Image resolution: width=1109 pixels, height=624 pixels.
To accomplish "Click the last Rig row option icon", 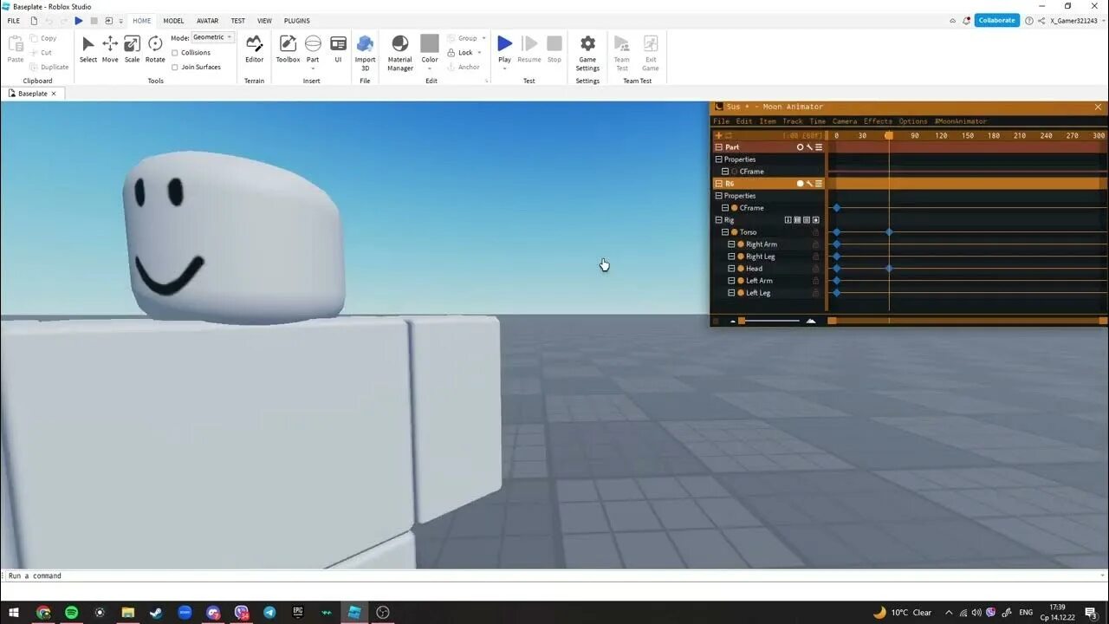I will [x=816, y=220].
